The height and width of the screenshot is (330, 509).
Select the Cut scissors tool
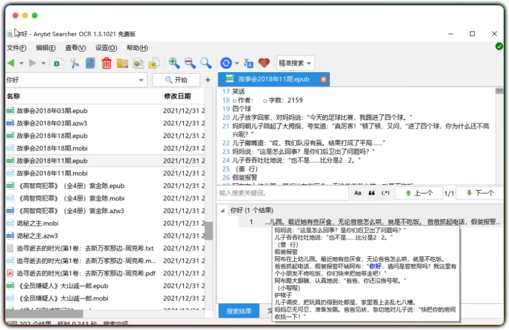click(x=74, y=63)
